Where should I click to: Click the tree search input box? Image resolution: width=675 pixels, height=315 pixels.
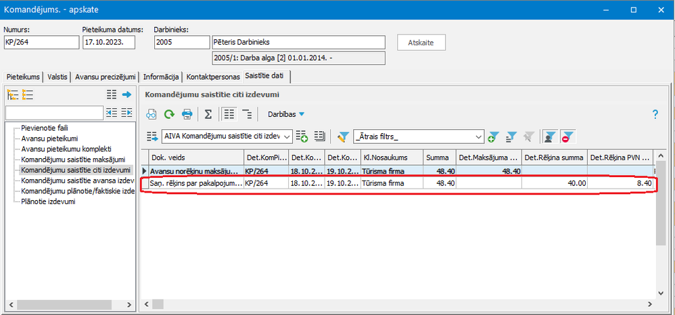[x=54, y=113]
